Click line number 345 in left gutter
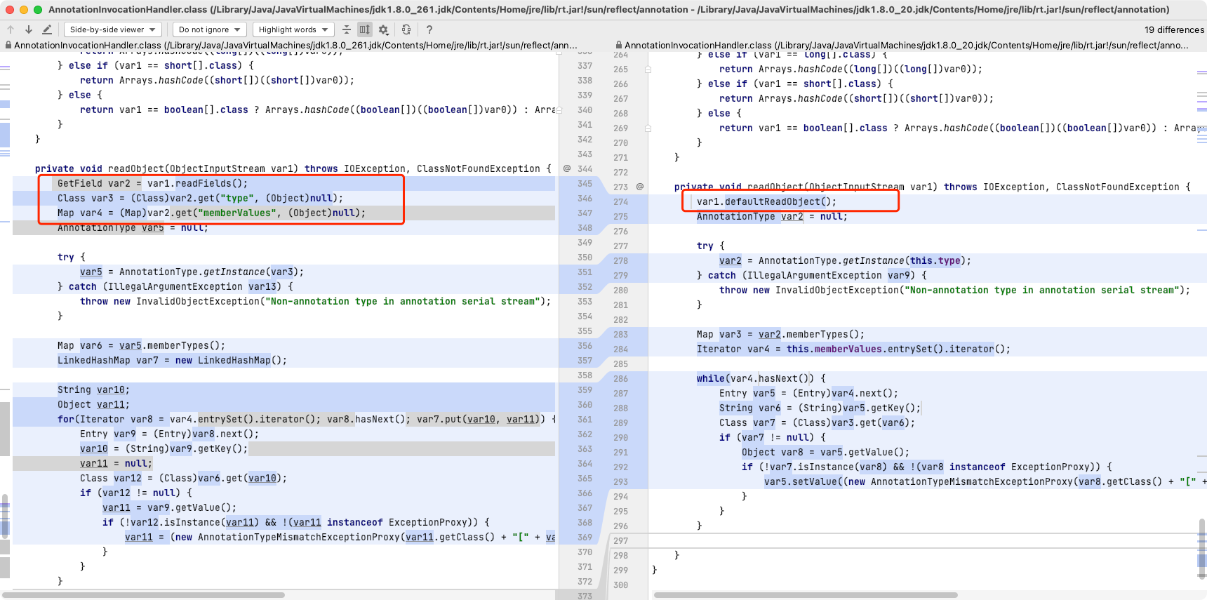Screen dimensions: 1207x600 click(x=585, y=183)
